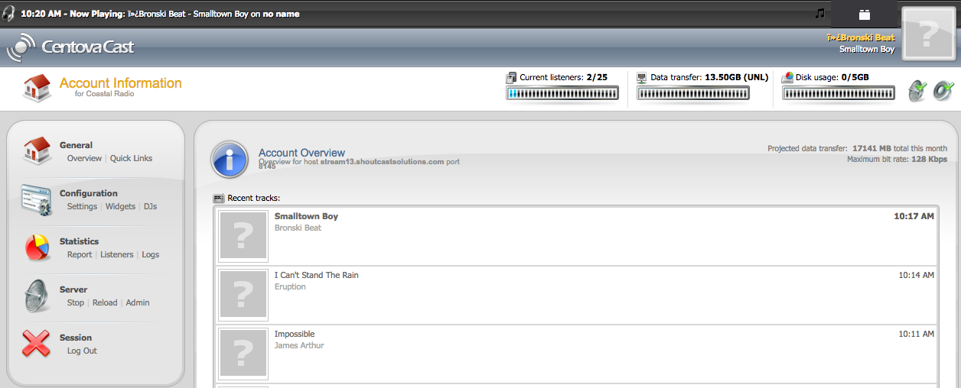Click the Account Overview heading
This screenshot has width=961, height=388.
coord(301,153)
